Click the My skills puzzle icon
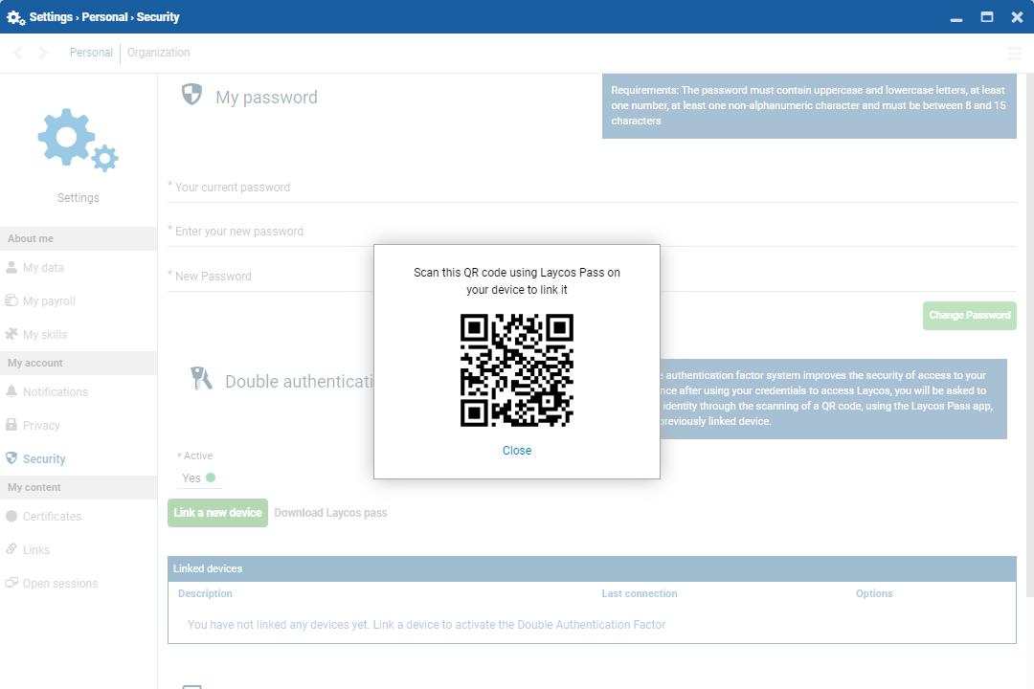Image resolution: width=1034 pixels, height=689 pixels. pyautogui.click(x=11, y=334)
